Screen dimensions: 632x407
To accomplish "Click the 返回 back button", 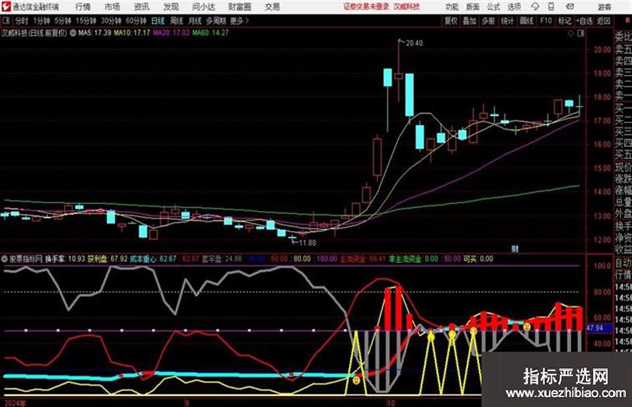I will pos(603,21).
